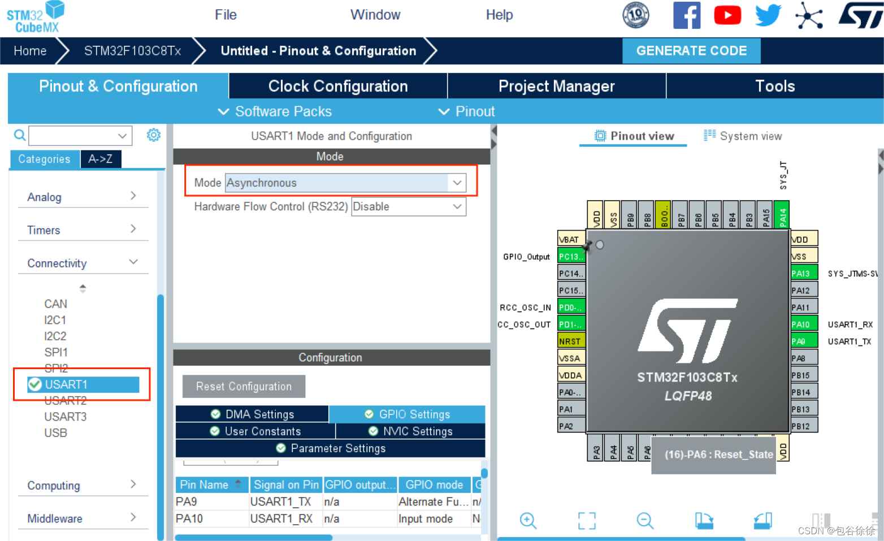Viewport: 884px width, 541px height.
Task: Rotate the chip clockwise
Action: (x=704, y=520)
